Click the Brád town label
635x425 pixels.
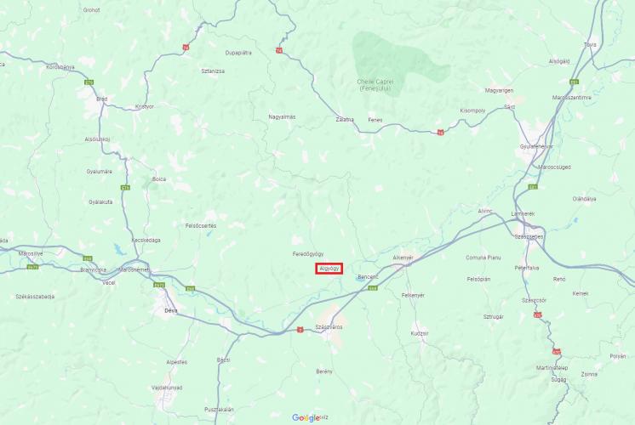pos(101,99)
